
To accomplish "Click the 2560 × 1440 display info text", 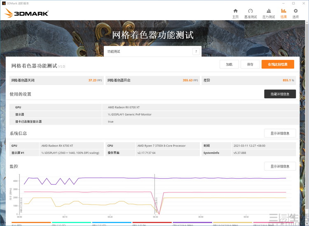I will tap(70, 153).
